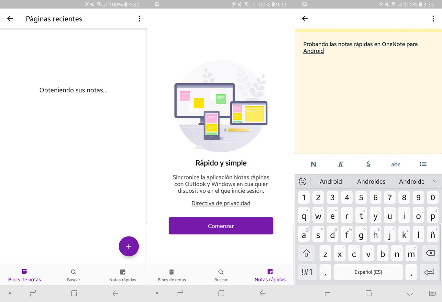Underline text with the S icon
The width and height of the screenshot is (442, 302).
(368, 164)
